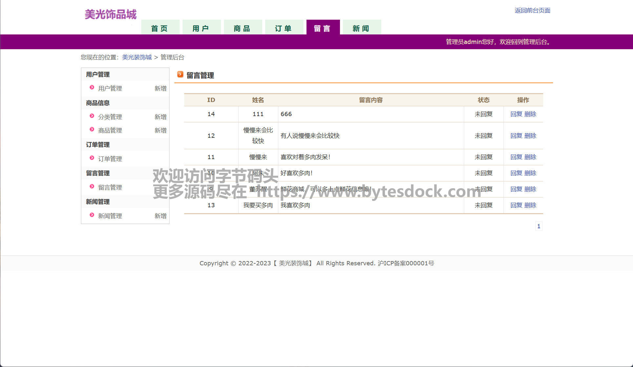The width and height of the screenshot is (633, 367).
Task: Click 新增 next to 用户管理 in the sidebar
Action: pyautogui.click(x=160, y=89)
